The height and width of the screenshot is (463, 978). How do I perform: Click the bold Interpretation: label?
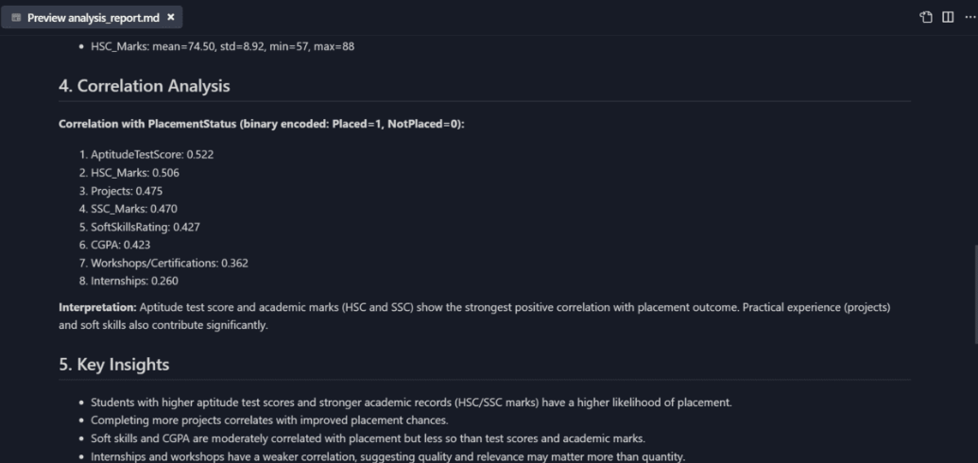coord(97,307)
